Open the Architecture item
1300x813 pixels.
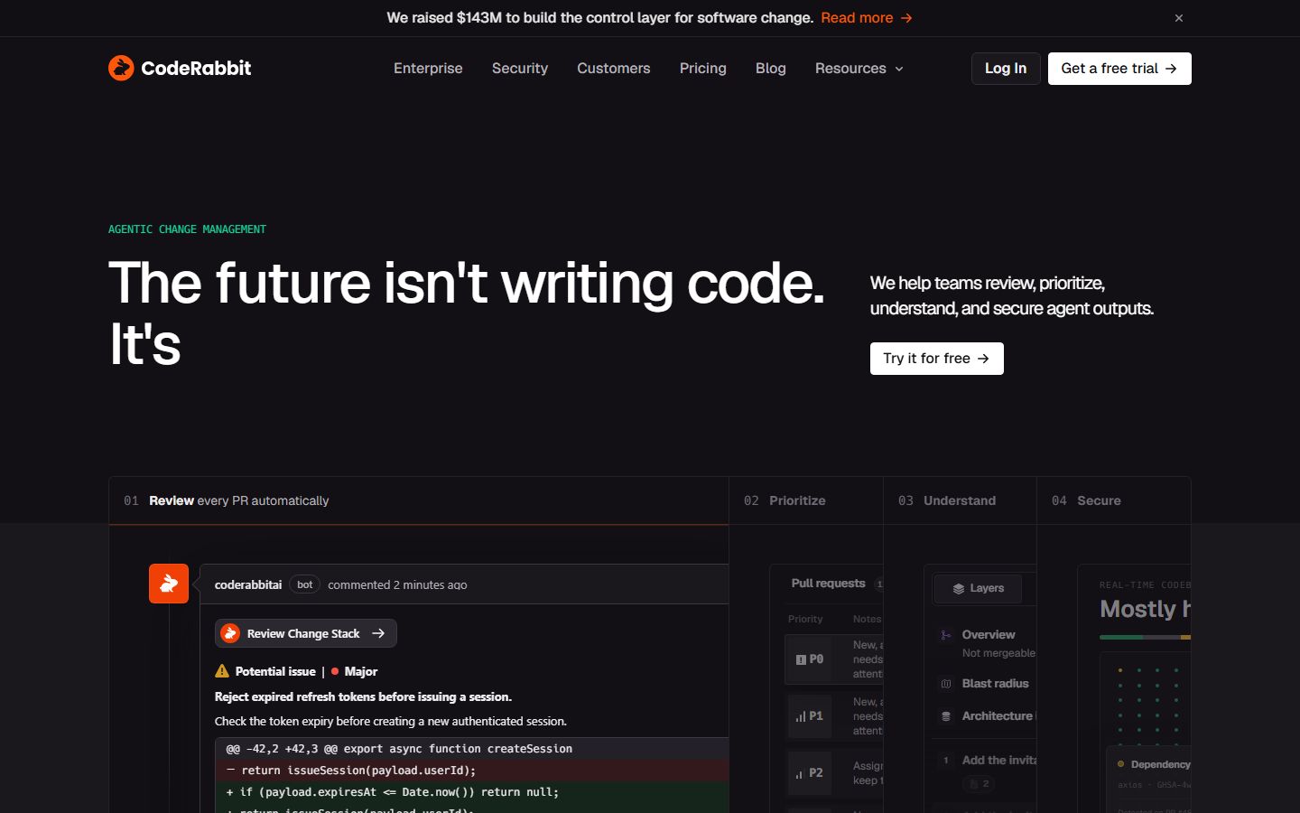point(997,715)
